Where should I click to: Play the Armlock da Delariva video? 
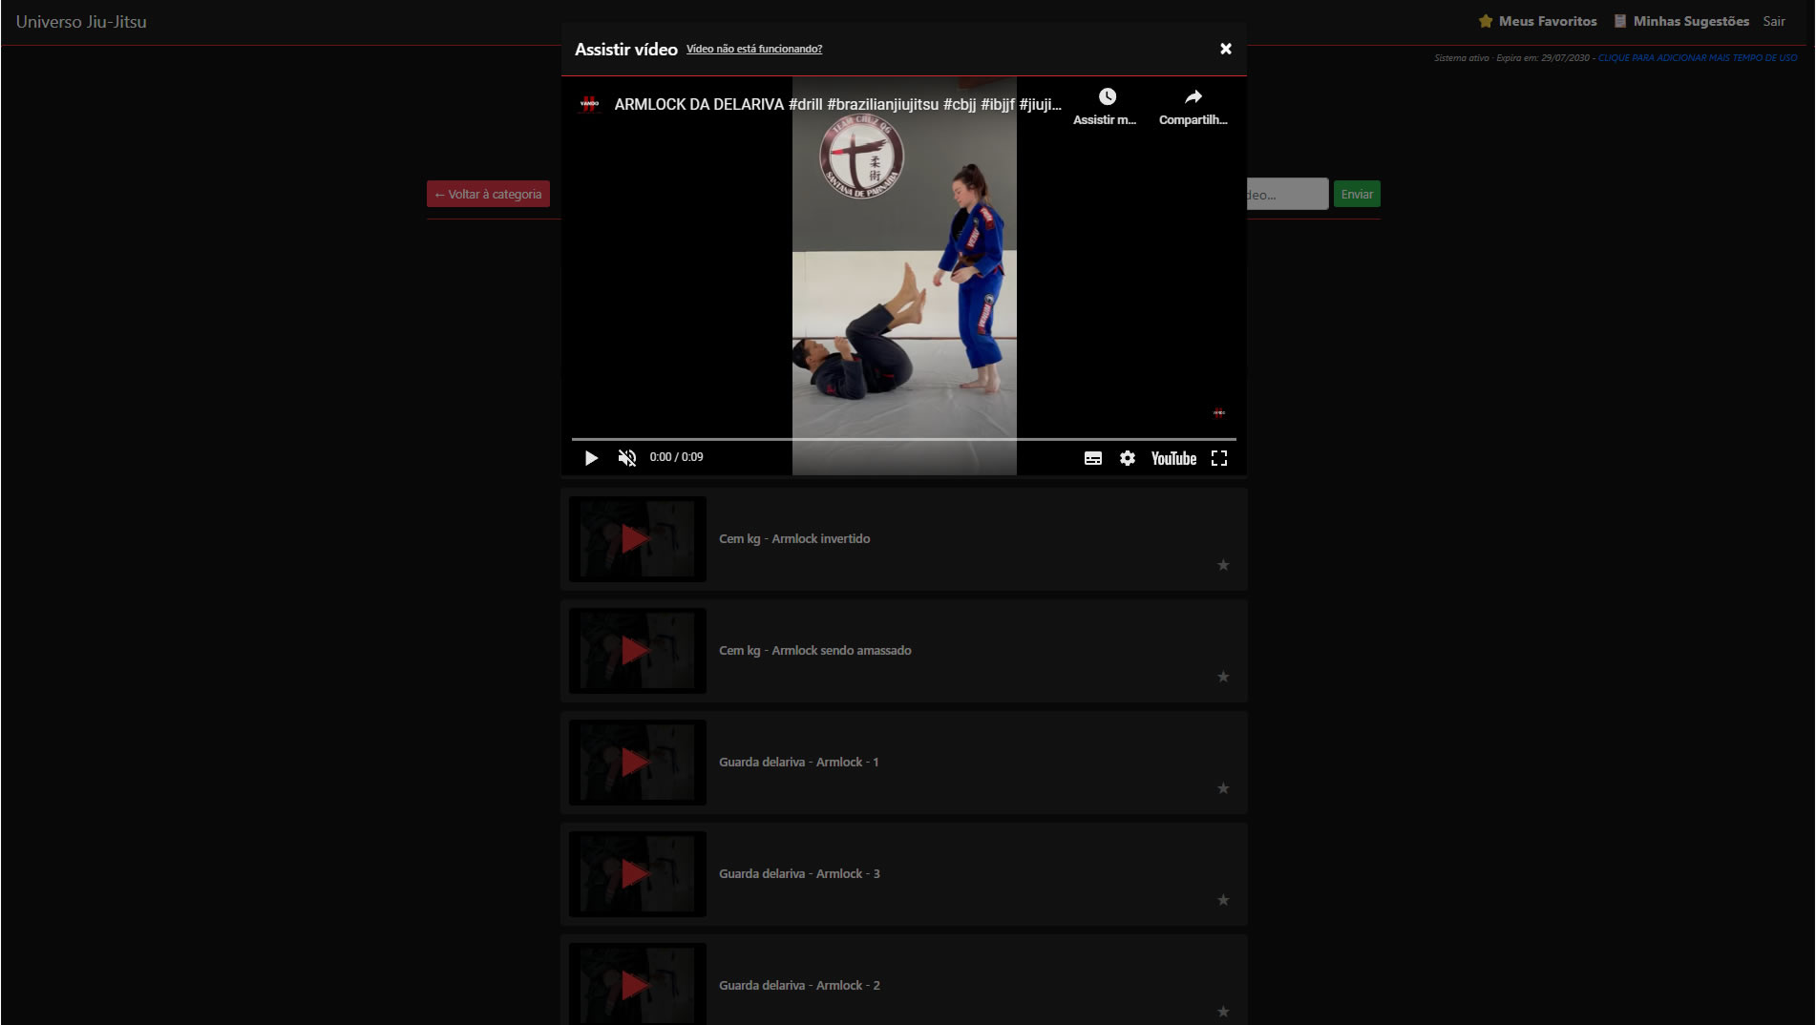click(591, 458)
